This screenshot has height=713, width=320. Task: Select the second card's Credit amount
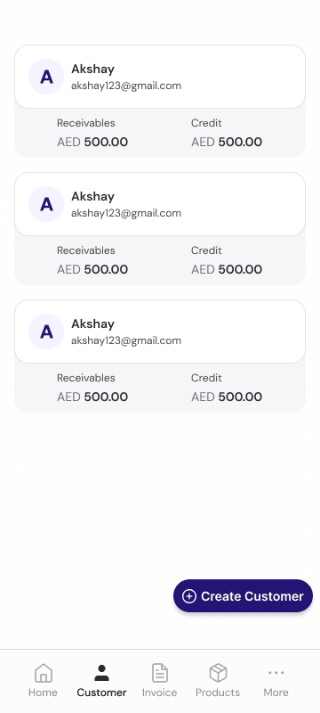coord(227,269)
